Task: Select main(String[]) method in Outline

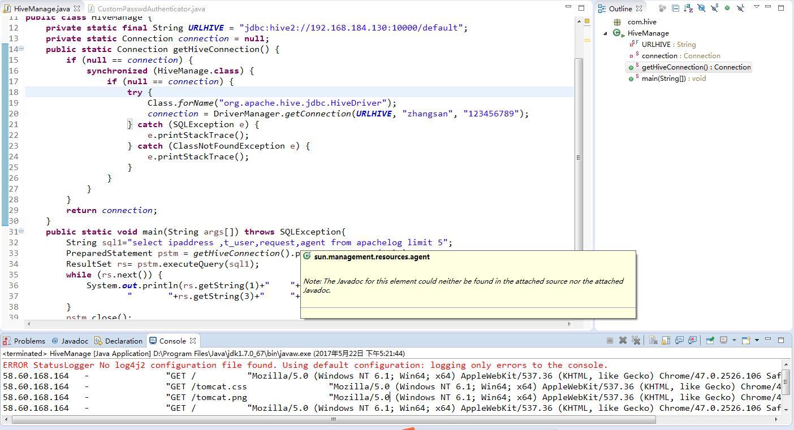Action: [674, 79]
